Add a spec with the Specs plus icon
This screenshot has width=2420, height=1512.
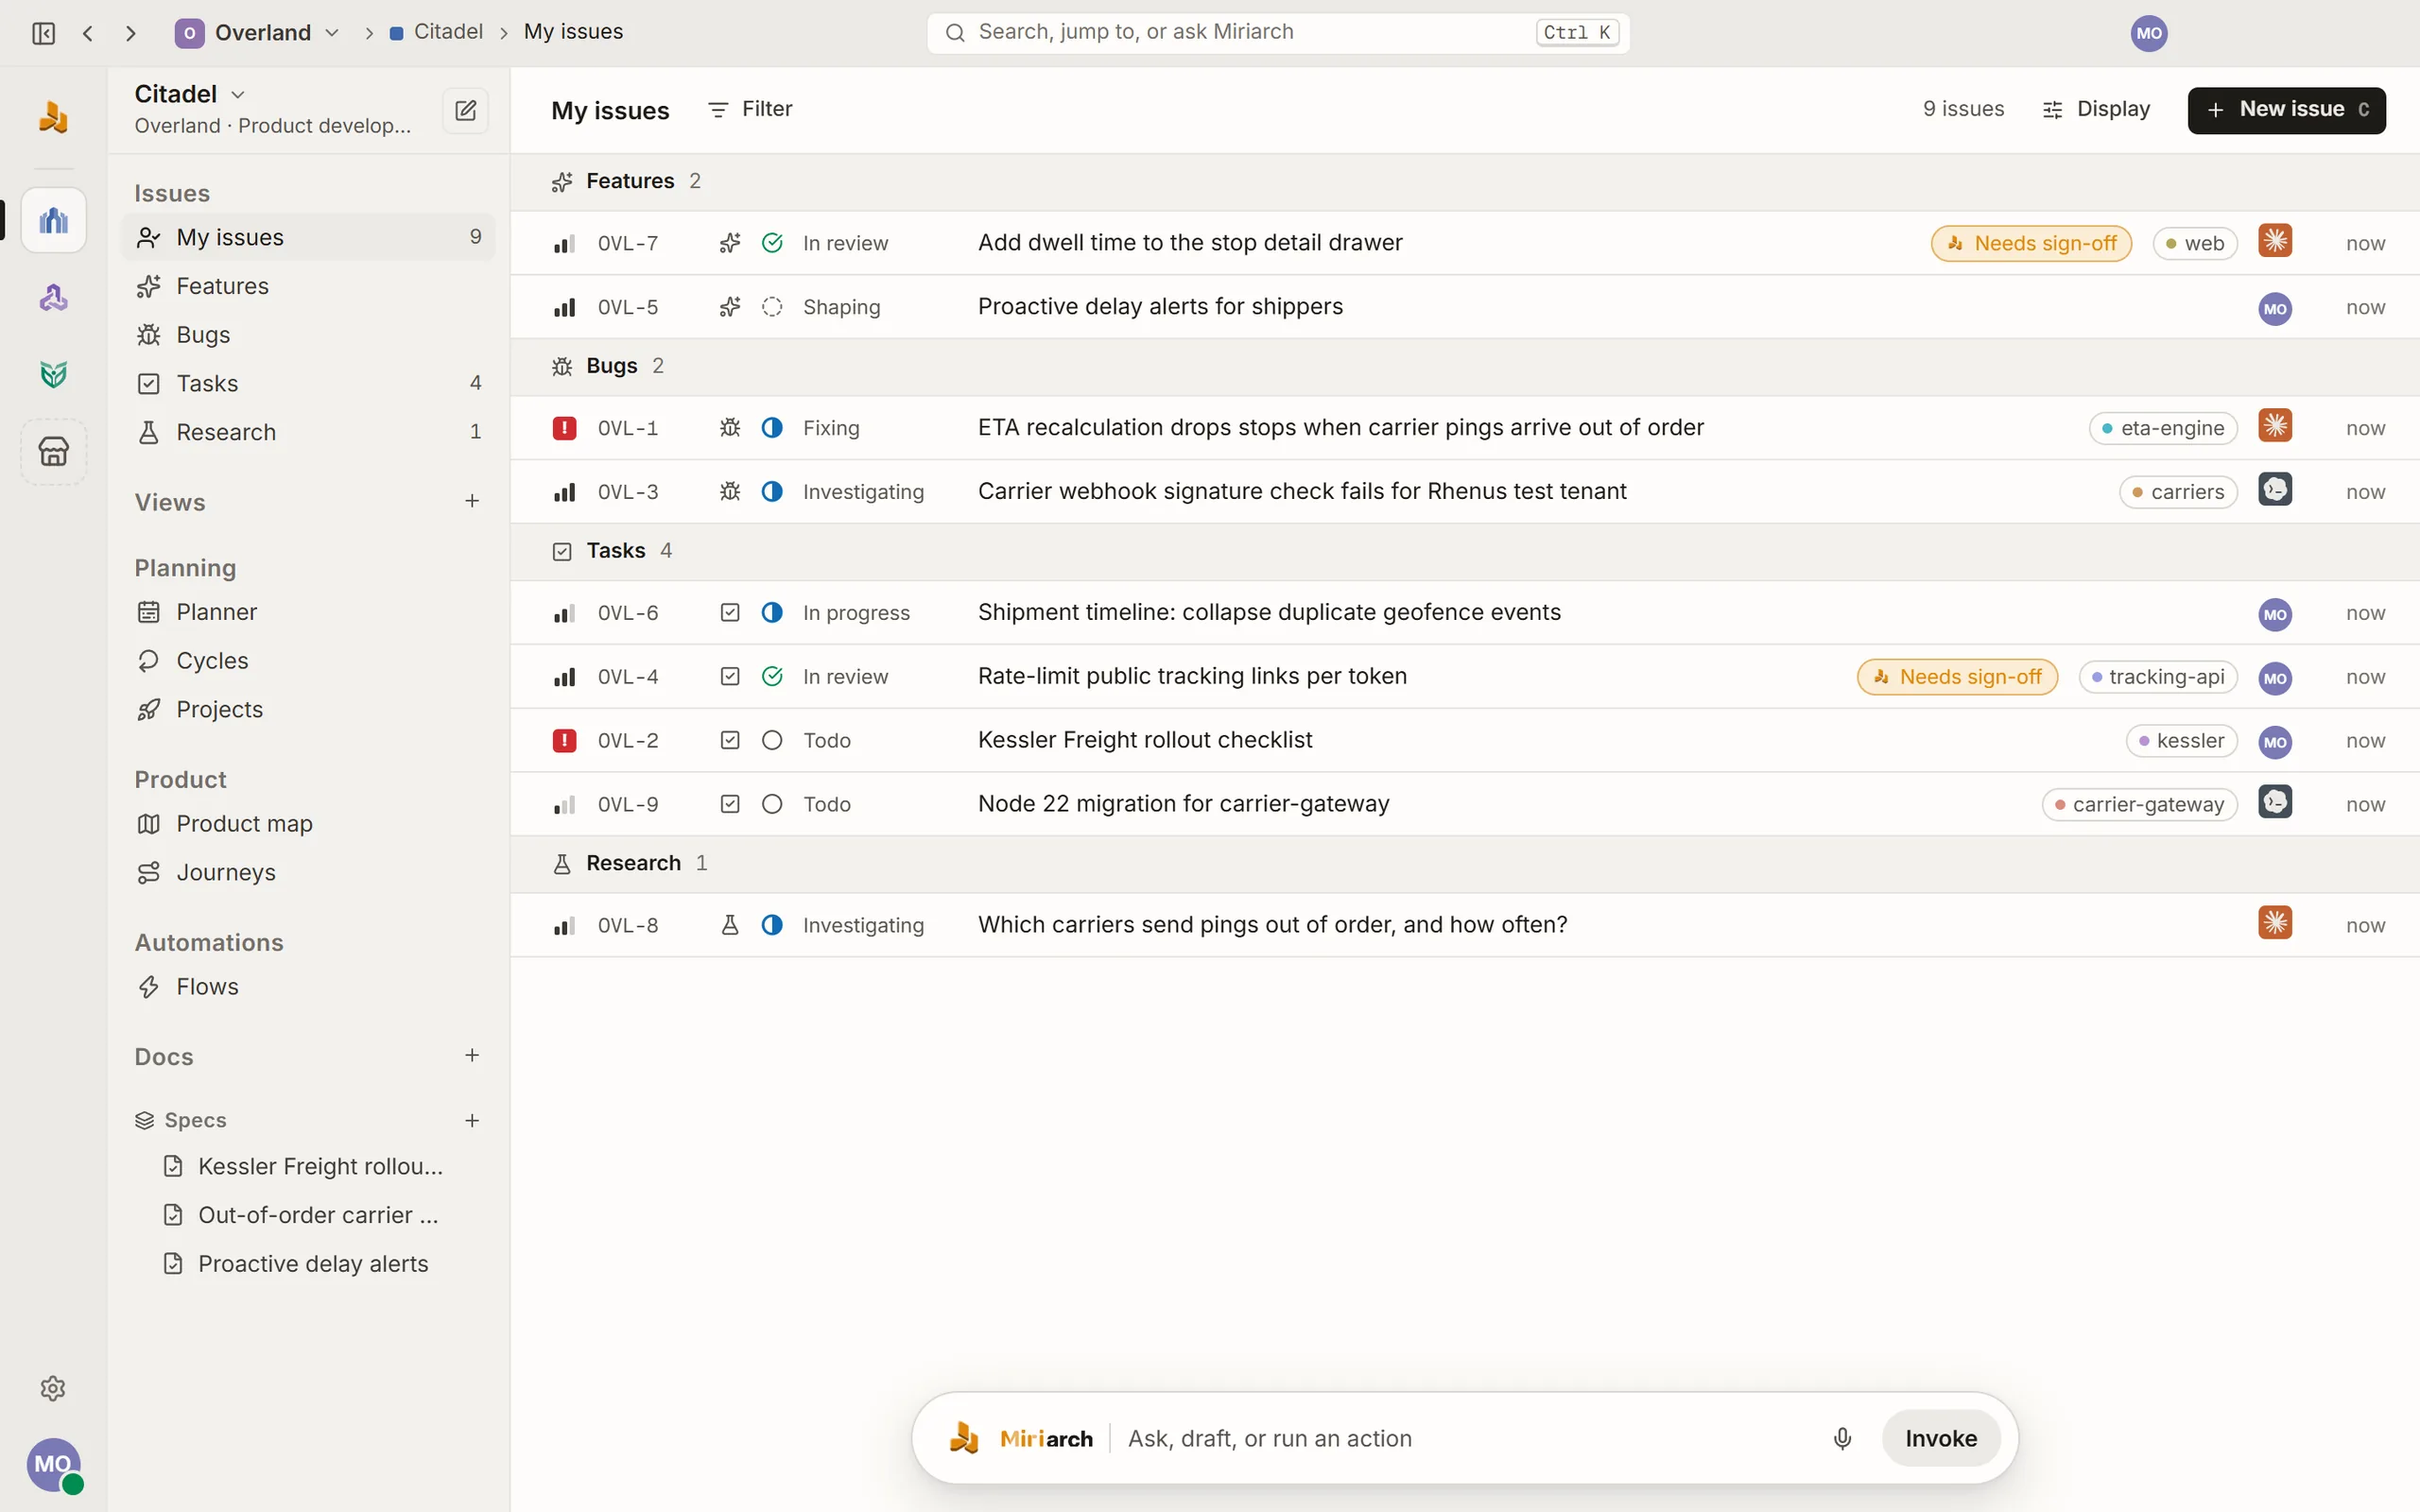[x=472, y=1121]
